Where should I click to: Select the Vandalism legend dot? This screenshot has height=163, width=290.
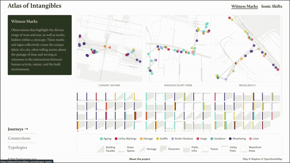click(x=212, y=139)
